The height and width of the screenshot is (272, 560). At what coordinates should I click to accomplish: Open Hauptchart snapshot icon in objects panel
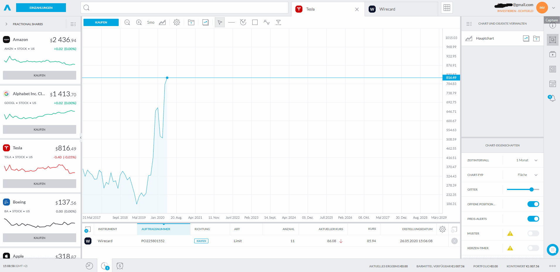tap(526, 38)
